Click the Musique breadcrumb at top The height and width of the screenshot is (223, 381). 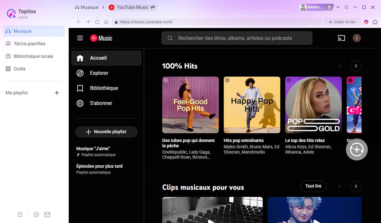(87, 7)
